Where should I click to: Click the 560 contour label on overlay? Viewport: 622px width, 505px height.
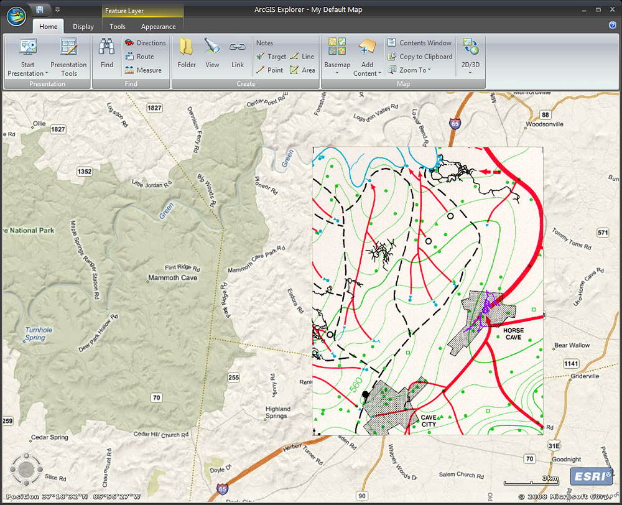[x=356, y=385]
